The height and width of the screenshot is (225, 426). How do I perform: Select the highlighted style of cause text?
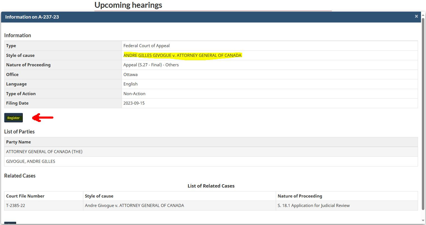pyautogui.click(x=182, y=55)
